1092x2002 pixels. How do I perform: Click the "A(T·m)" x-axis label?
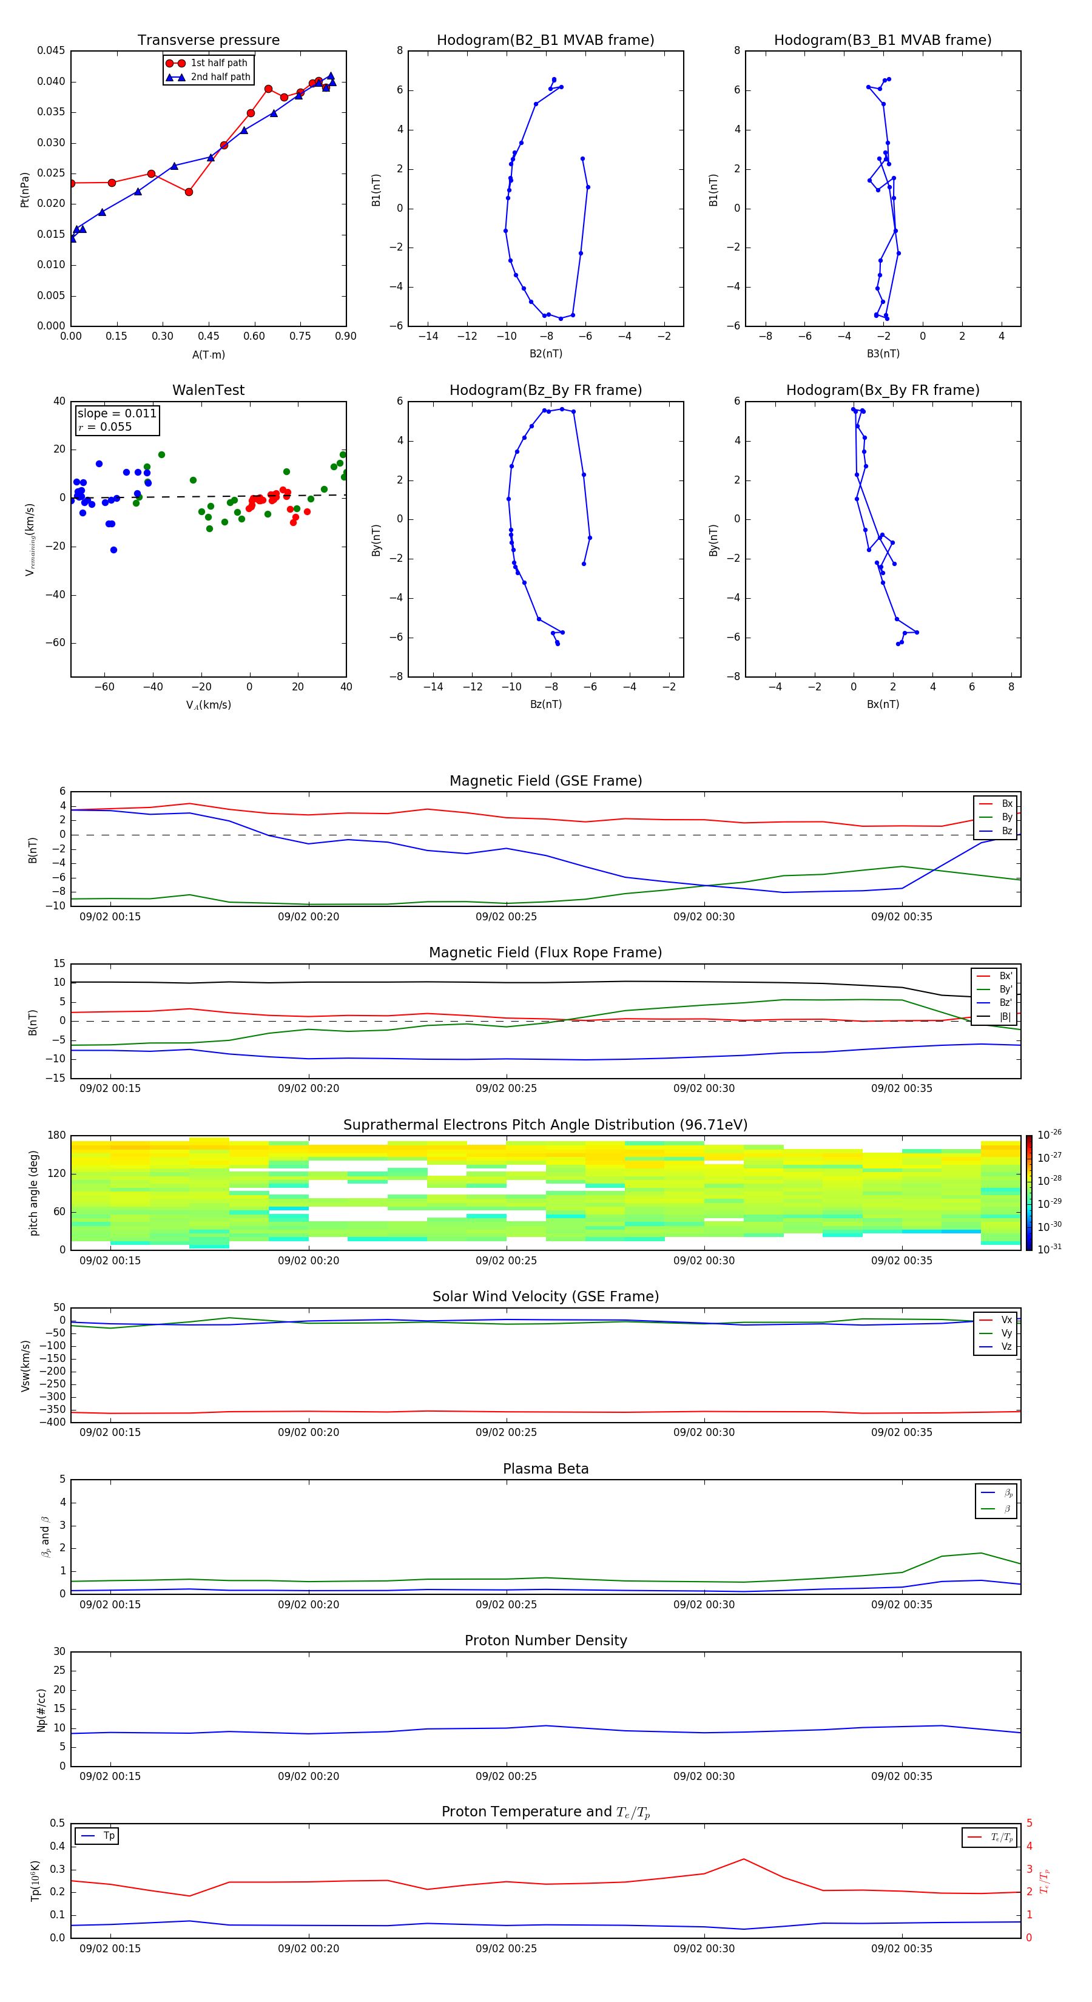tap(208, 354)
